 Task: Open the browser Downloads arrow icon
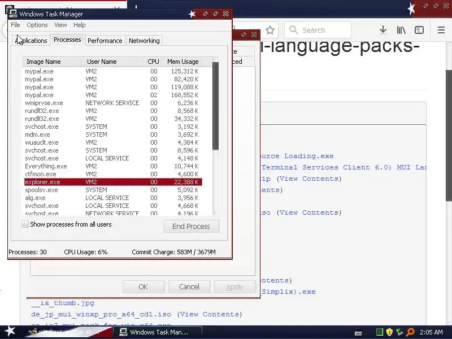coord(383,30)
